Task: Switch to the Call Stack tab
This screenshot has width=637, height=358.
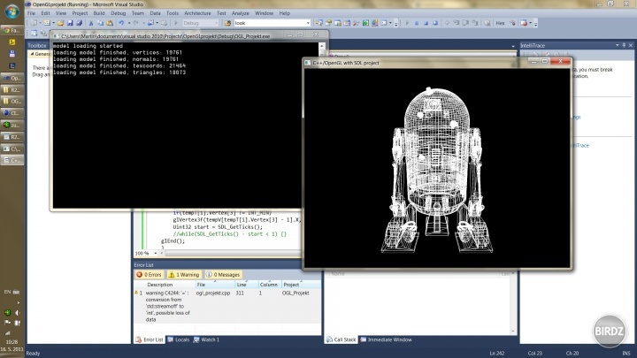Action: coord(341,339)
